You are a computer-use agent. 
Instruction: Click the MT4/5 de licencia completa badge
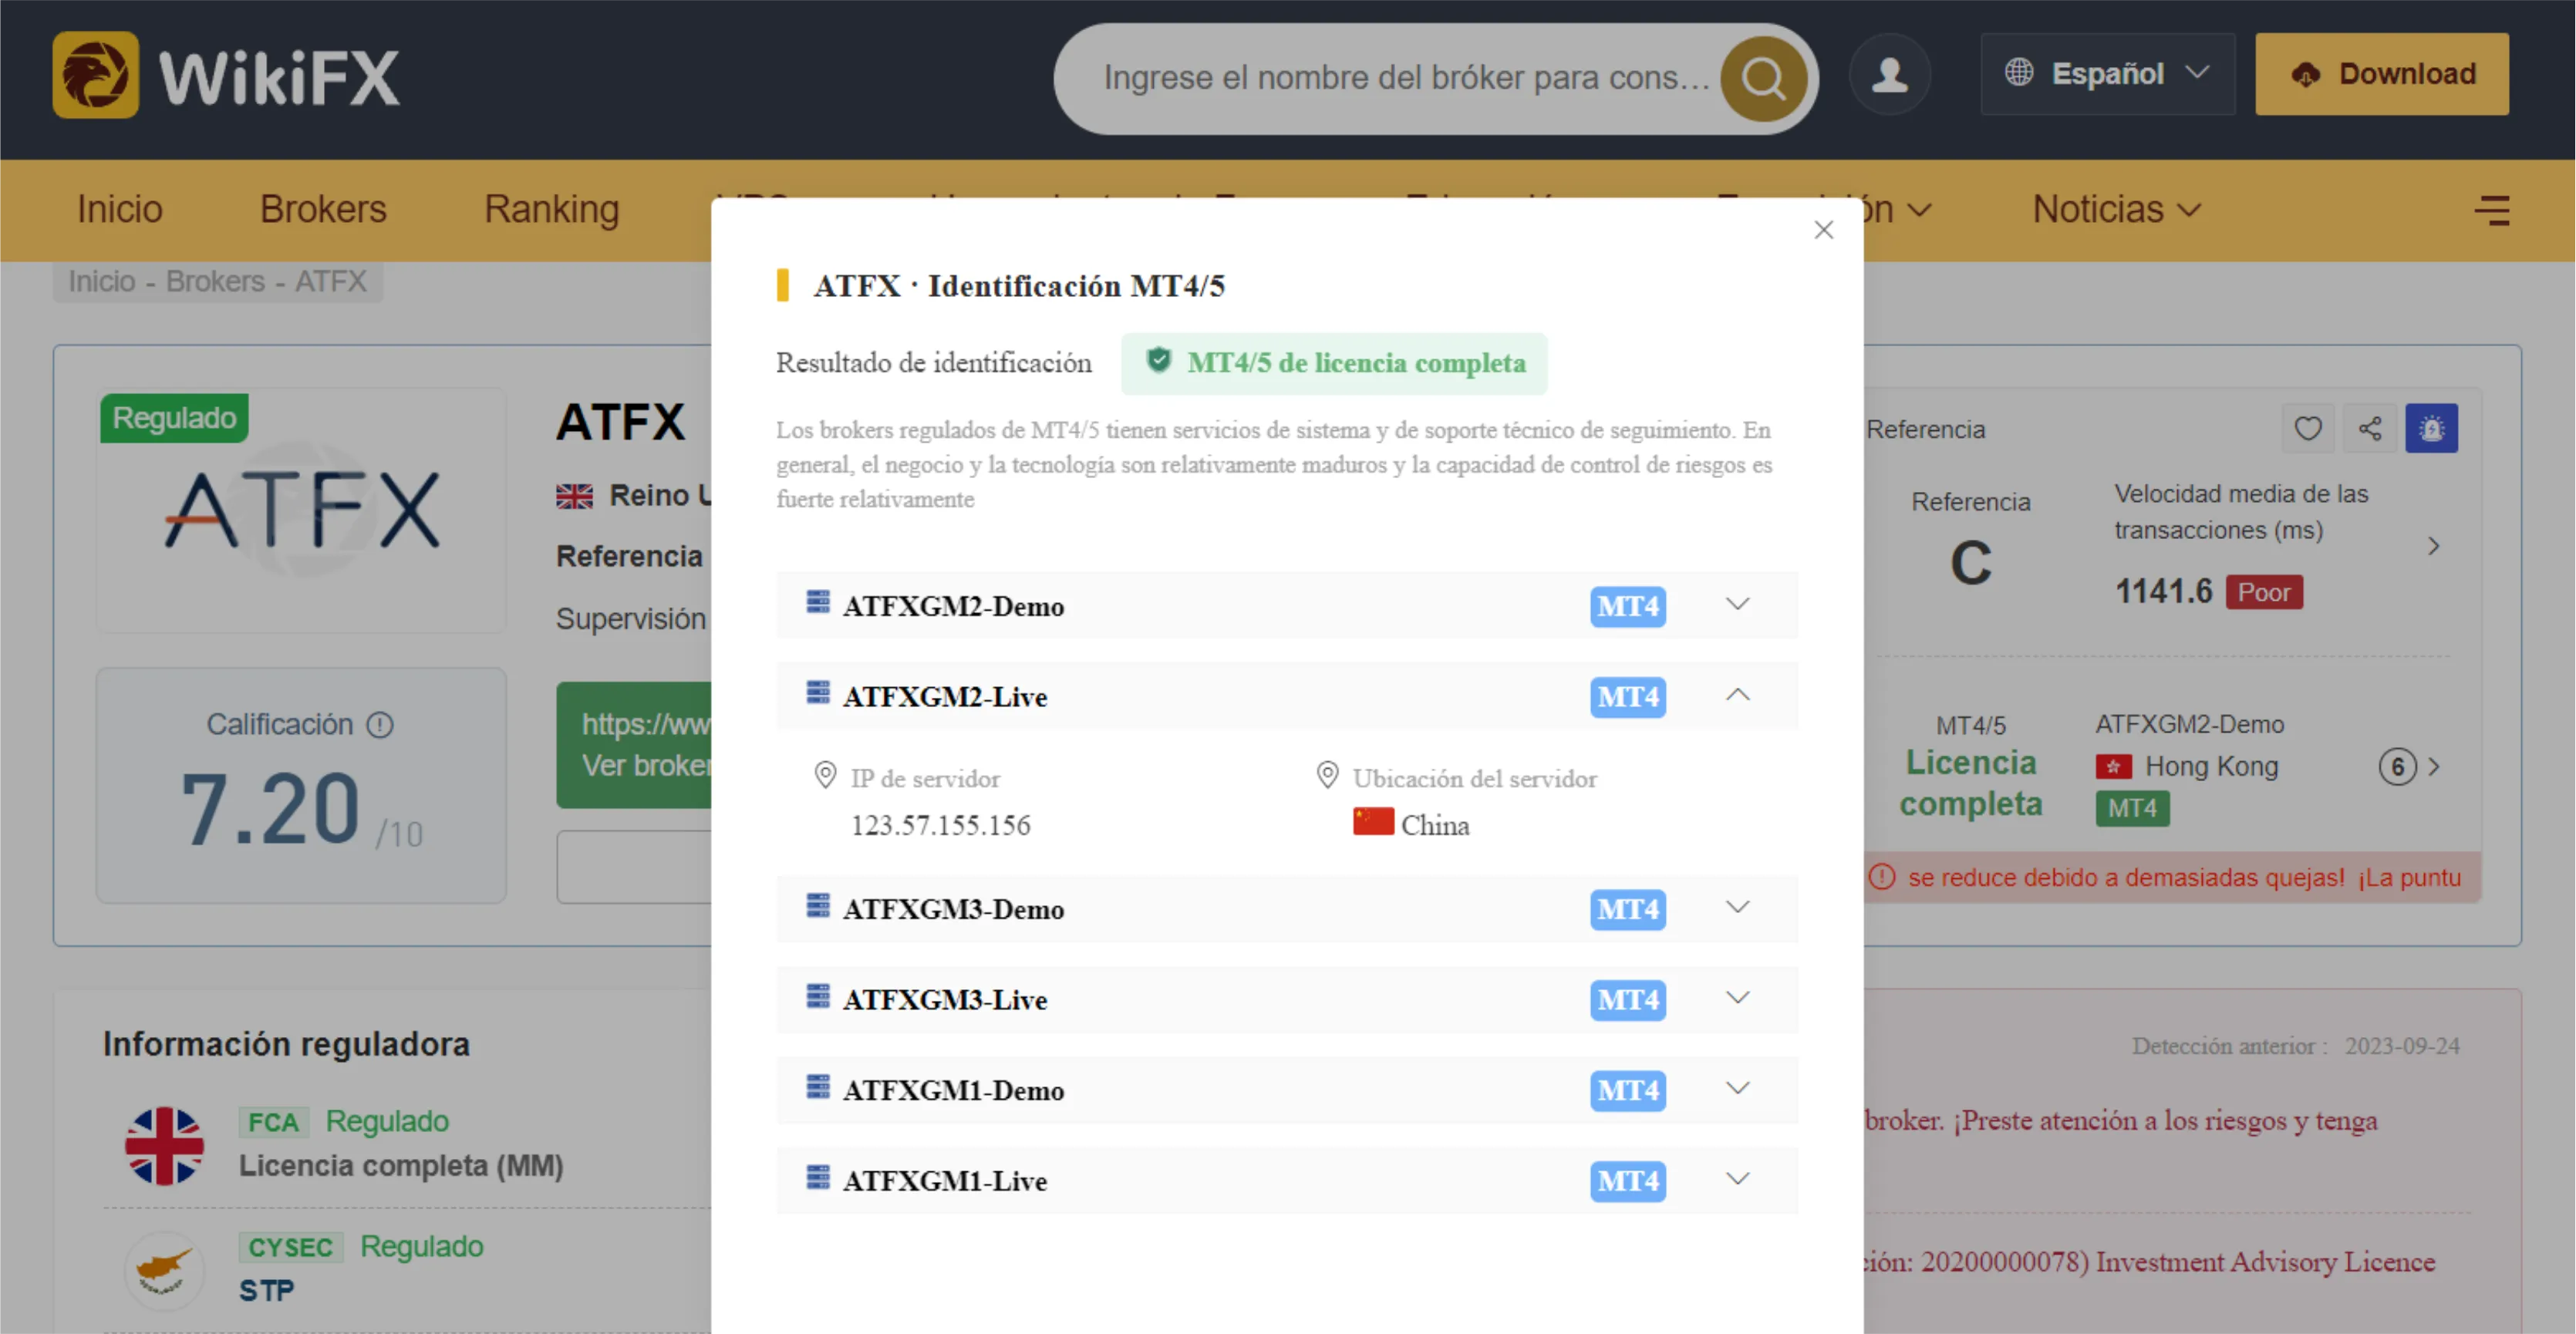1334,363
